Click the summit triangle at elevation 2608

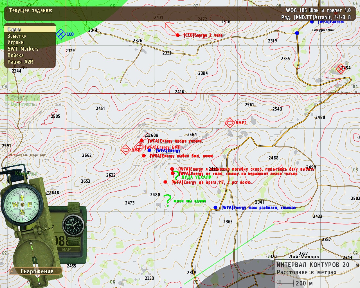147,135
